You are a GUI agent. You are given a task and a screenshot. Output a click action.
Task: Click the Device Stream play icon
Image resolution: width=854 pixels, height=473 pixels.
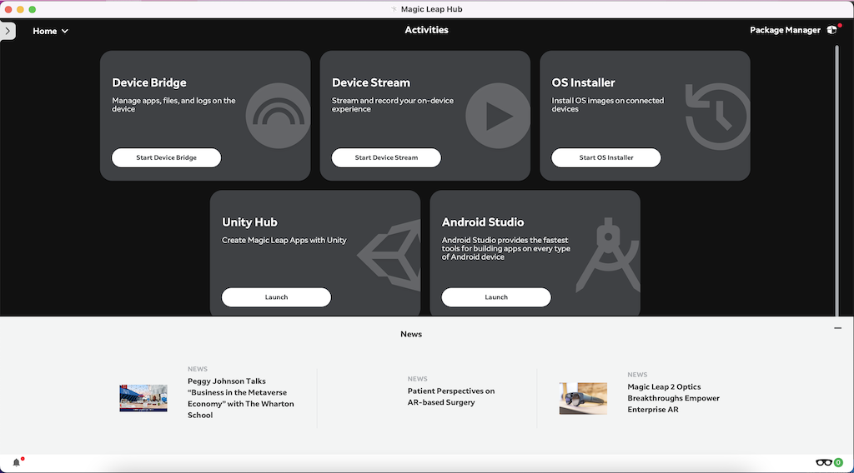[x=498, y=116]
